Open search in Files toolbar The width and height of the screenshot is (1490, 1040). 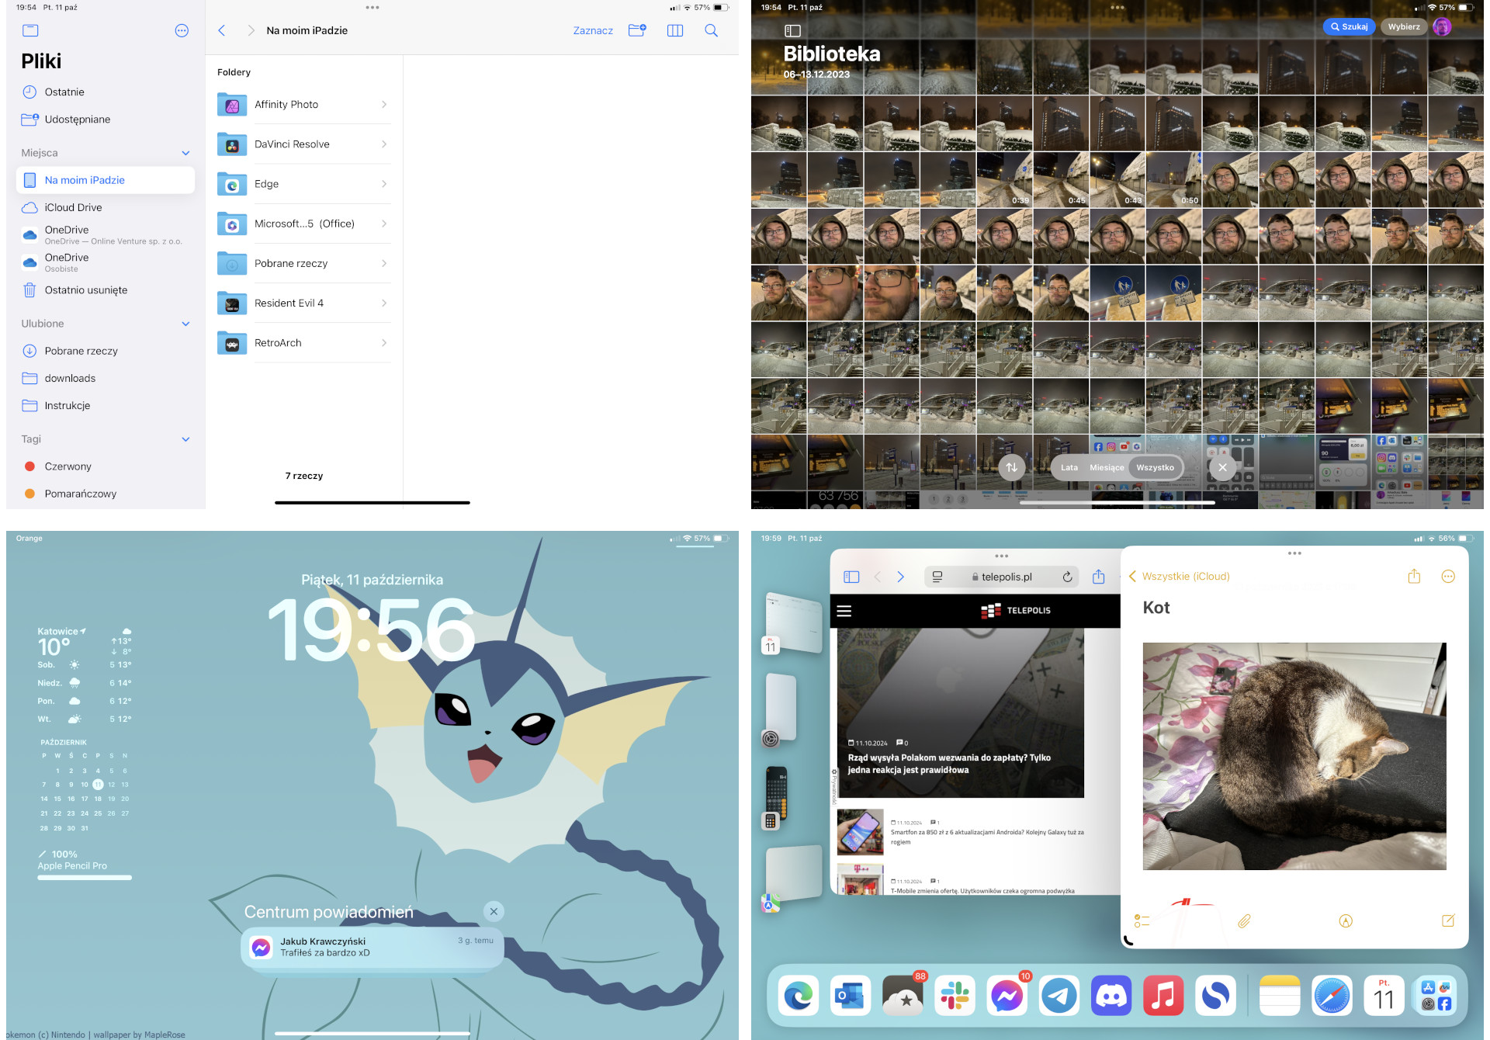[x=711, y=30]
